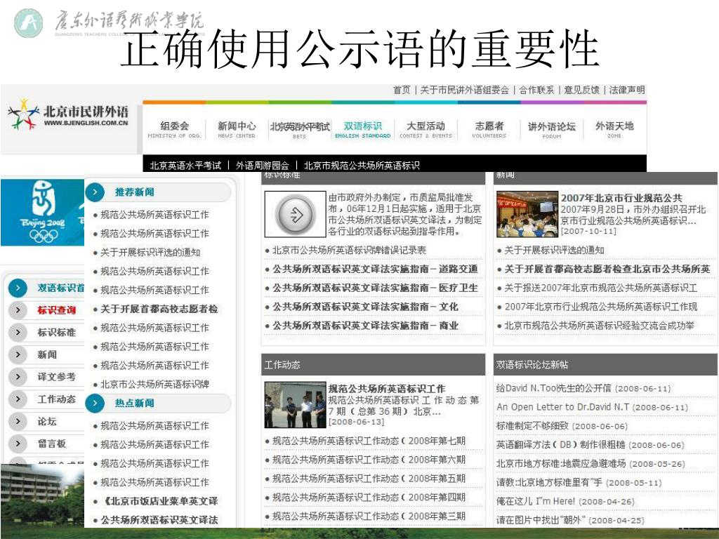Viewport: 719px width, 539px height.
Task: Open the 北京英语水平考试 BETS tab
Action: coord(299,129)
